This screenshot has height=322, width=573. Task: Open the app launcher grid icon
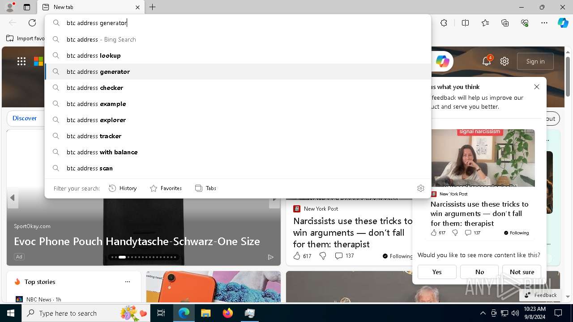(x=21, y=61)
